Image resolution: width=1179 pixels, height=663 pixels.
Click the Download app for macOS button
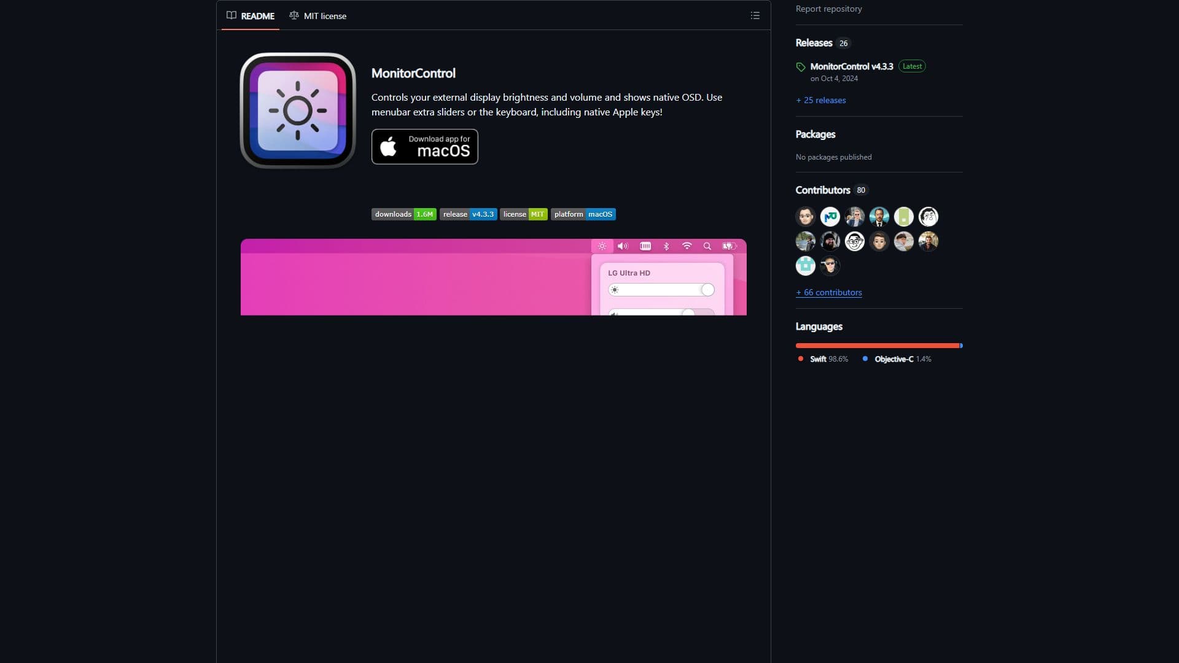point(425,147)
